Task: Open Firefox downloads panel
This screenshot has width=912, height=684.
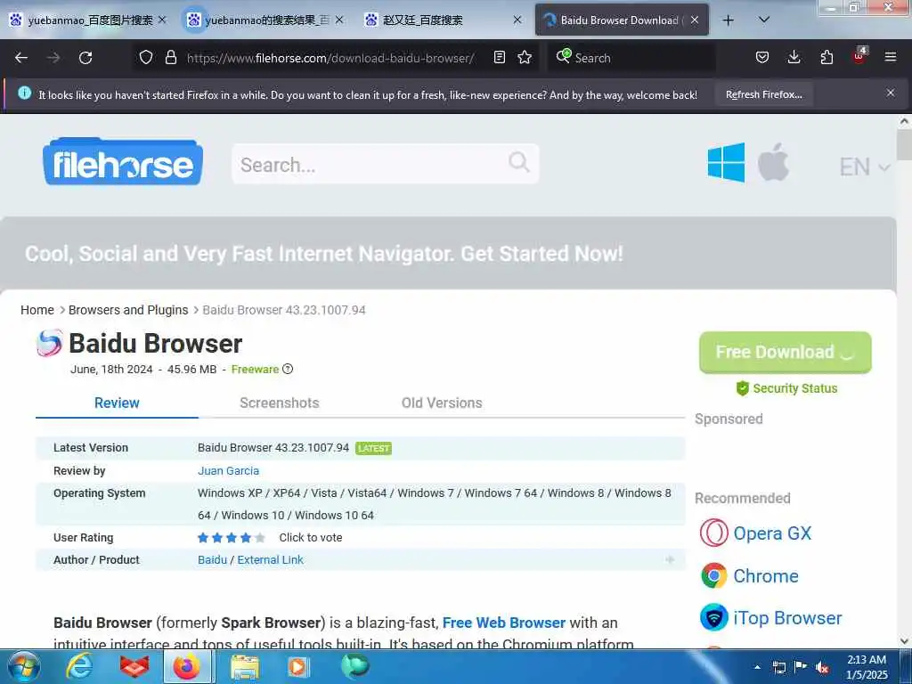Action: [x=794, y=58]
